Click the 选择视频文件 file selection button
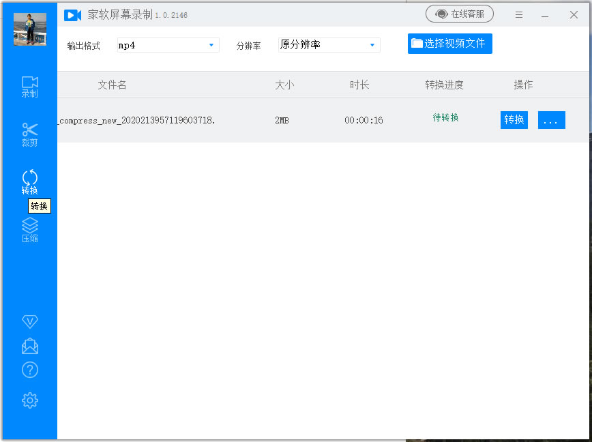This screenshot has height=442, width=592. point(449,43)
